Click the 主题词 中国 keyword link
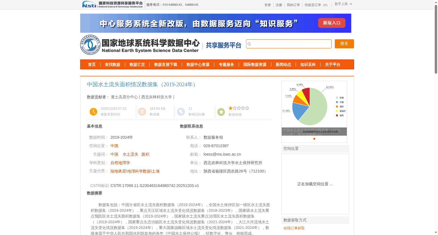 click(x=114, y=154)
